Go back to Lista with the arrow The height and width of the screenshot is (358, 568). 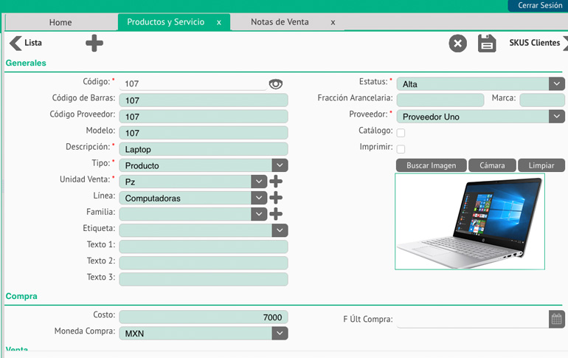(15, 43)
